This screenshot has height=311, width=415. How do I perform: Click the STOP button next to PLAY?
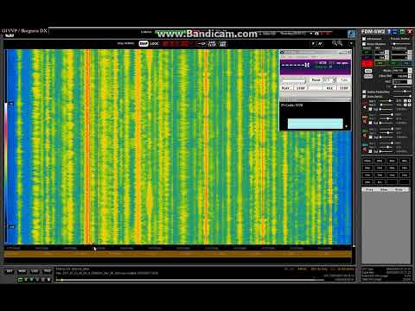tap(301, 88)
